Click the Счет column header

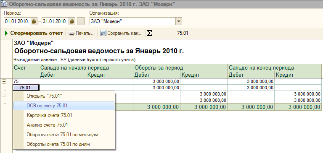point(26,71)
